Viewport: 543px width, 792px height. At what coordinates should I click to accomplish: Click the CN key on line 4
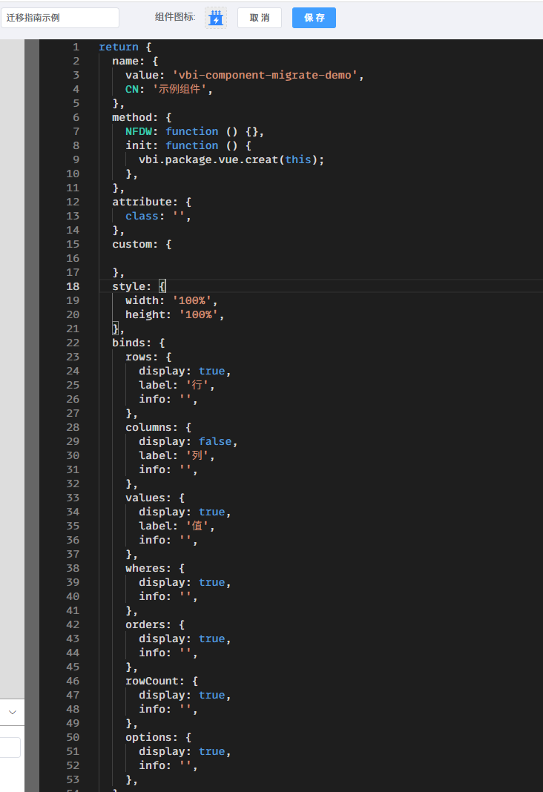(132, 90)
